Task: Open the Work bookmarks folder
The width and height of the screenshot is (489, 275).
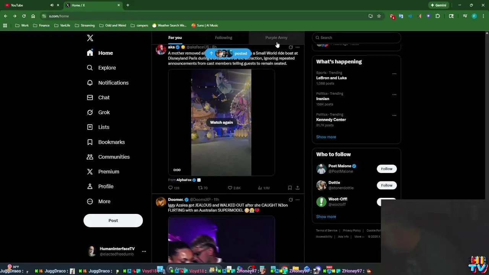Action: 22,26
